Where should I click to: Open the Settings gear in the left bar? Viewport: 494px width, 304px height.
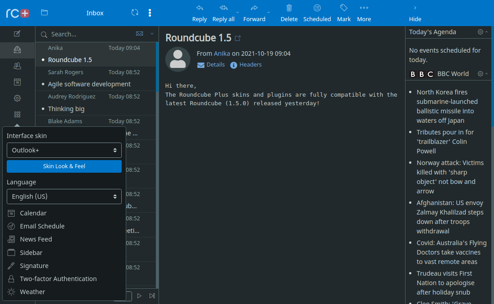click(x=18, y=98)
